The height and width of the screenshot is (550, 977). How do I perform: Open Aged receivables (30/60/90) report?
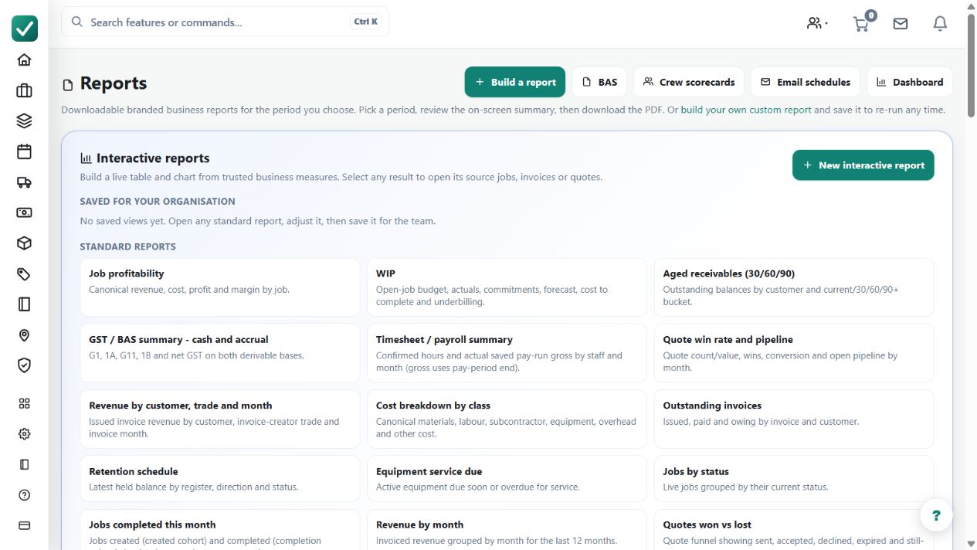coord(794,287)
